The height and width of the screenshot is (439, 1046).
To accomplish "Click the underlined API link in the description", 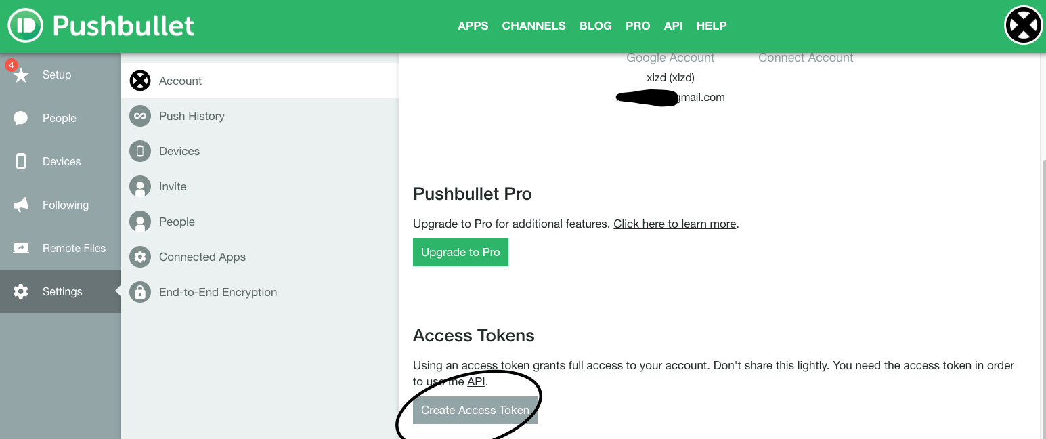I will (476, 381).
